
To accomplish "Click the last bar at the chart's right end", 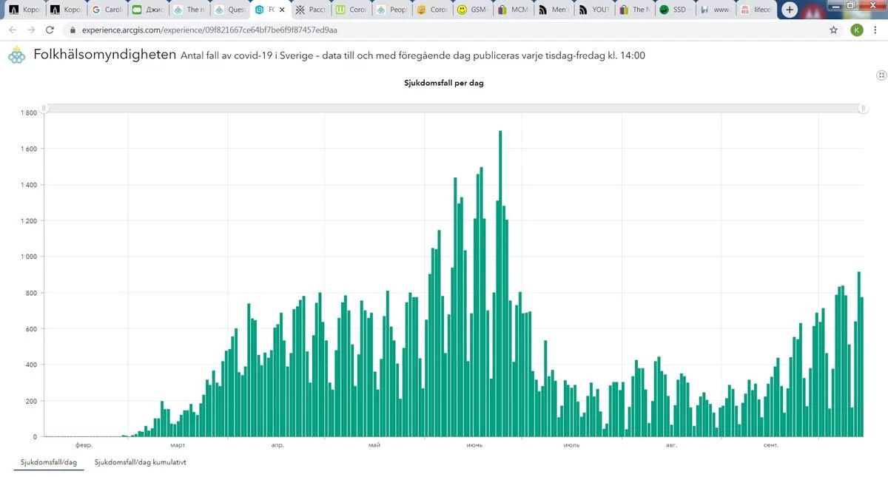I will (862, 366).
